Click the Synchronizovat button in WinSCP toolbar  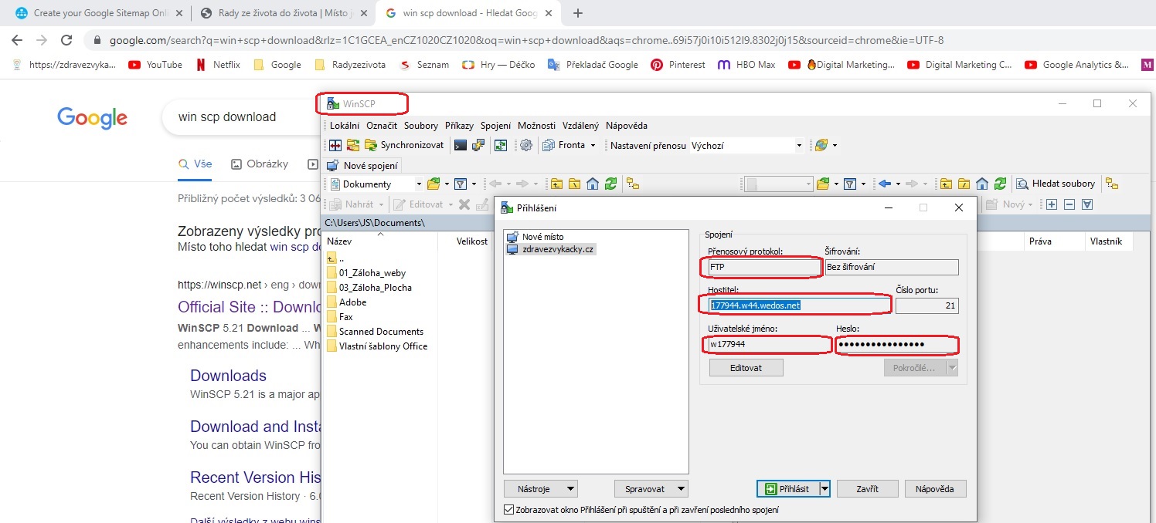(404, 145)
